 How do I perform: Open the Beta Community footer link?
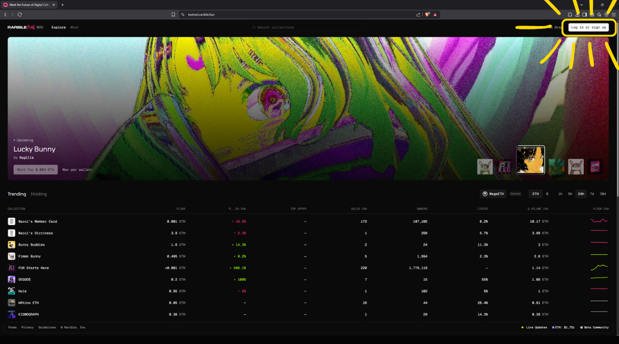point(594,327)
